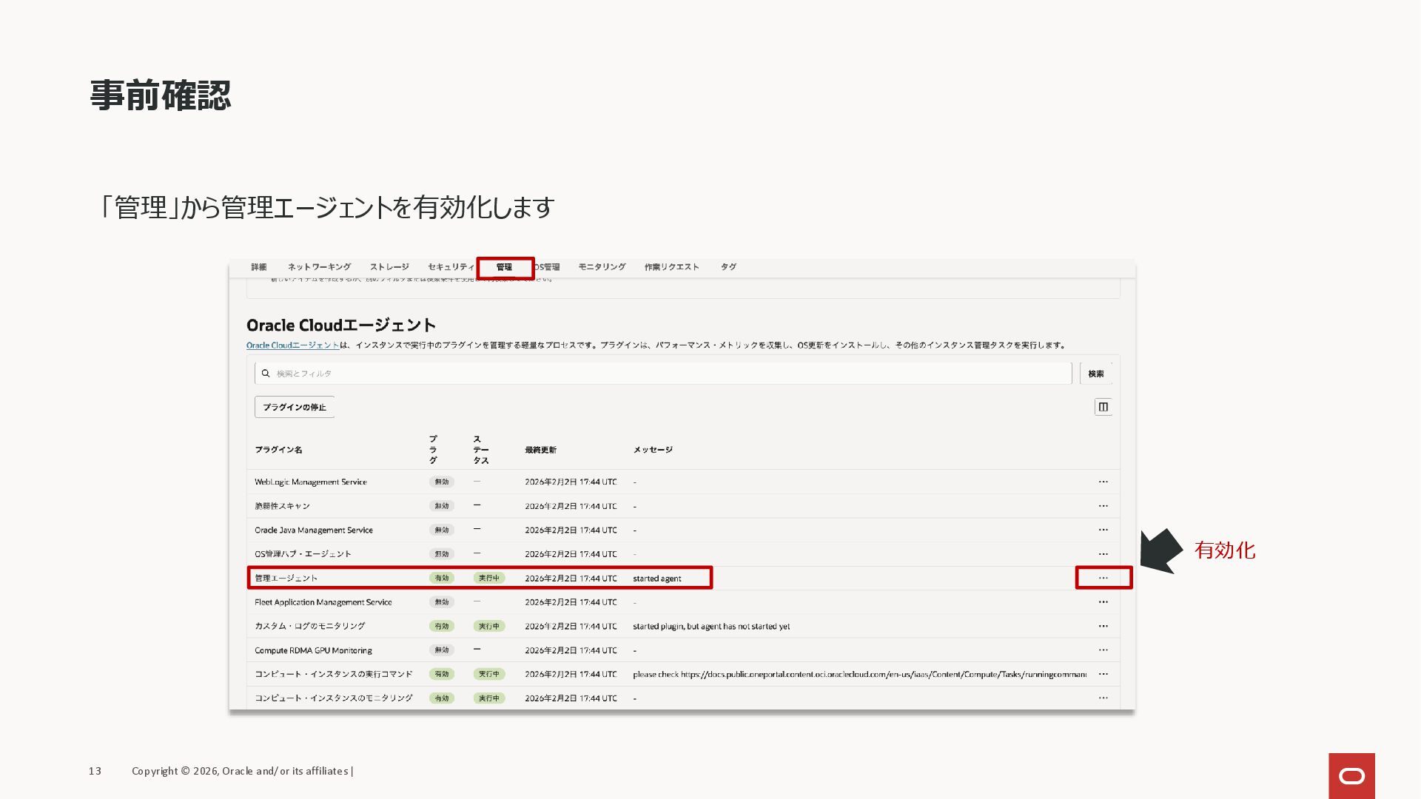The width and height of the screenshot is (1421, 799).
Task: Click the magnifier icon in search field
Action: tap(266, 374)
